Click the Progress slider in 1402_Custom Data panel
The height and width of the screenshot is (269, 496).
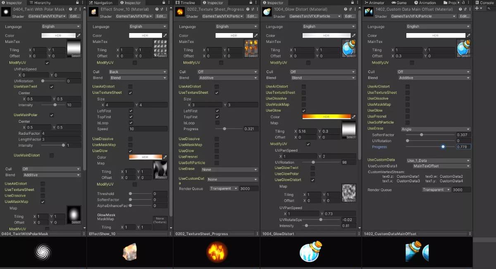pos(430,147)
